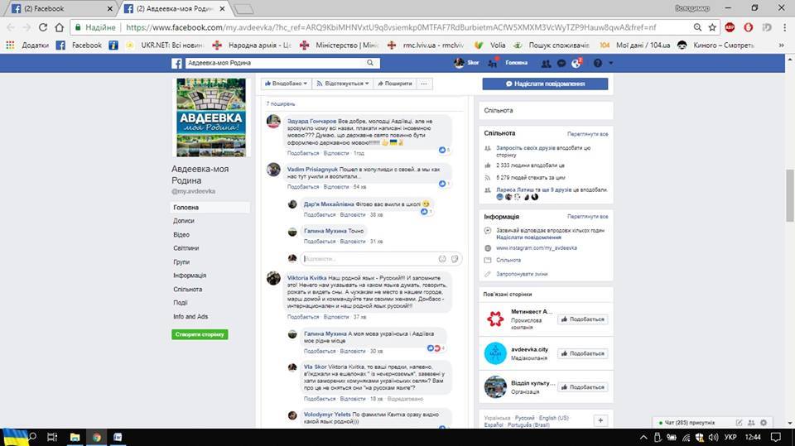Switch to the first Facebook browser tab
The image size is (795, 446).
pos(58,8)
